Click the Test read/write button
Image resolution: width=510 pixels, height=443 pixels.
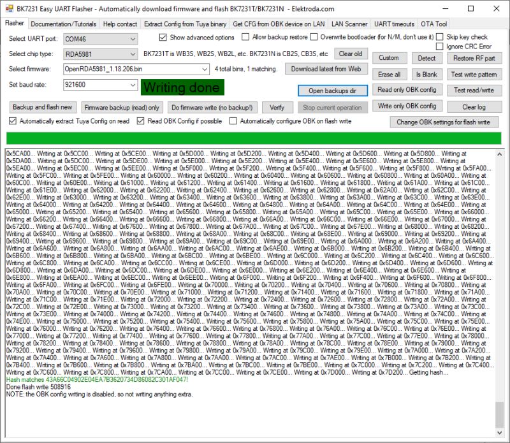click(x=474, y=90)
